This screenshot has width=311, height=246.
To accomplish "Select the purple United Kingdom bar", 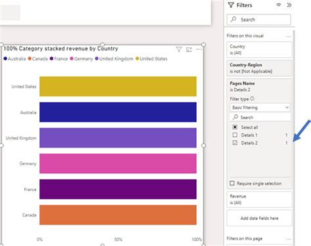I will [118, 138].
